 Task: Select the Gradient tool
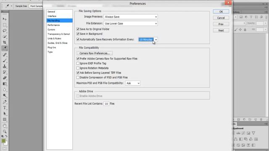click(5, 84)
